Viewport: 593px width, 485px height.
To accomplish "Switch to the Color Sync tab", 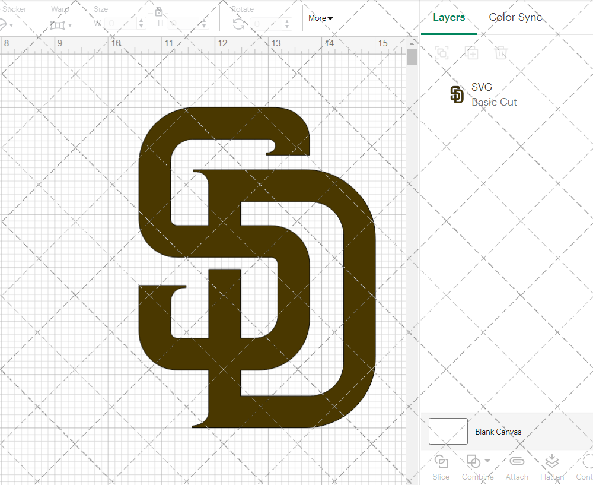I will pos(515,17).
